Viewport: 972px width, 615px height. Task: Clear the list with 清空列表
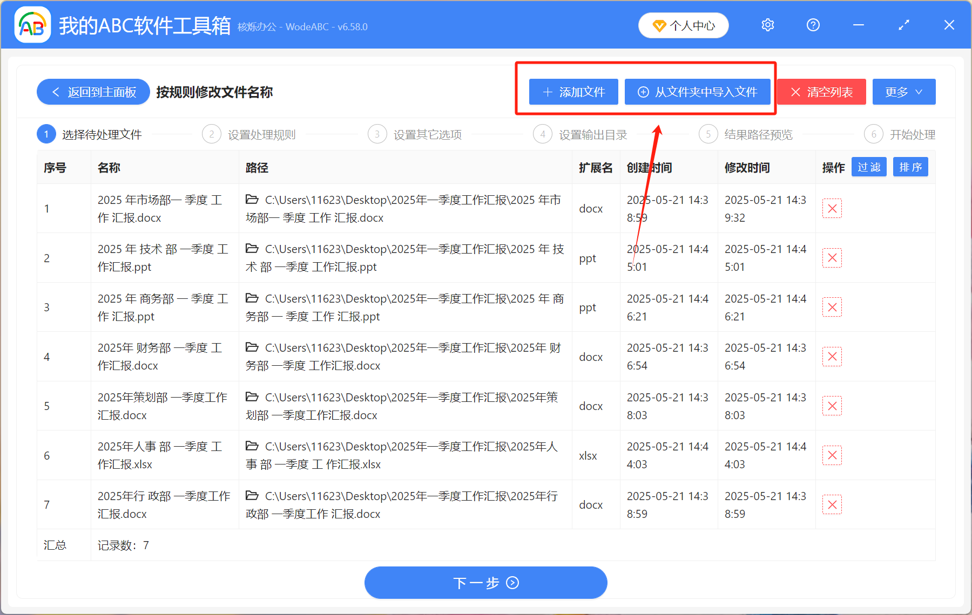pos(821,92)
